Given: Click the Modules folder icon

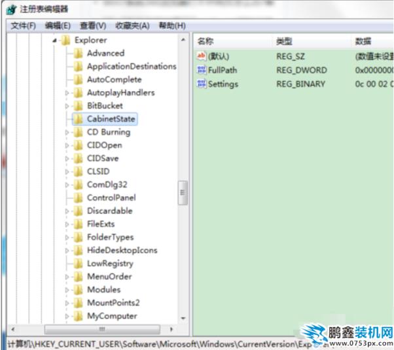Looking at the screenshot, I should pyautogui.click(x=79, y=290).
